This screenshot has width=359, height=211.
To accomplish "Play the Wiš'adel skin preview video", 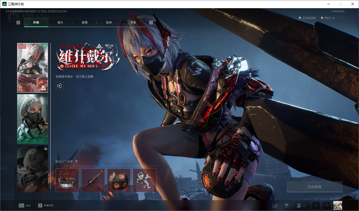I will tap(60, 86).
